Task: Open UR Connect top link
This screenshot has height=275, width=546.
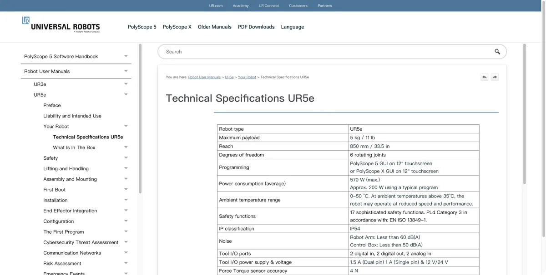Action: tap(269, 6)
